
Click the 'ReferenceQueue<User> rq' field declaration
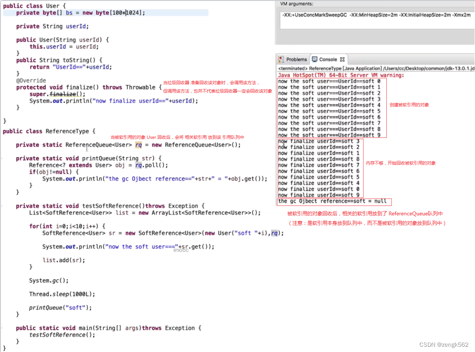click(x=128, y=145)
